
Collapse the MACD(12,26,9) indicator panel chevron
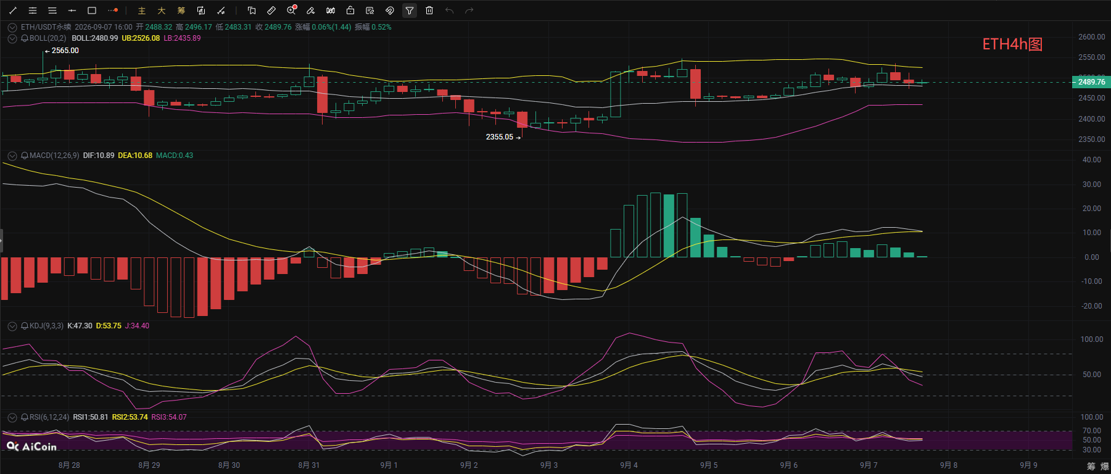pyautogui.click(x=12, y=156)
